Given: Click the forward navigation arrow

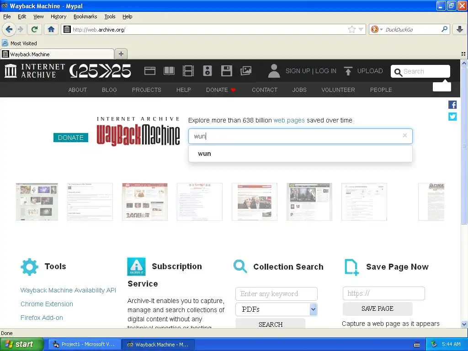Looking at the screenshot, I should click(20, 29).
